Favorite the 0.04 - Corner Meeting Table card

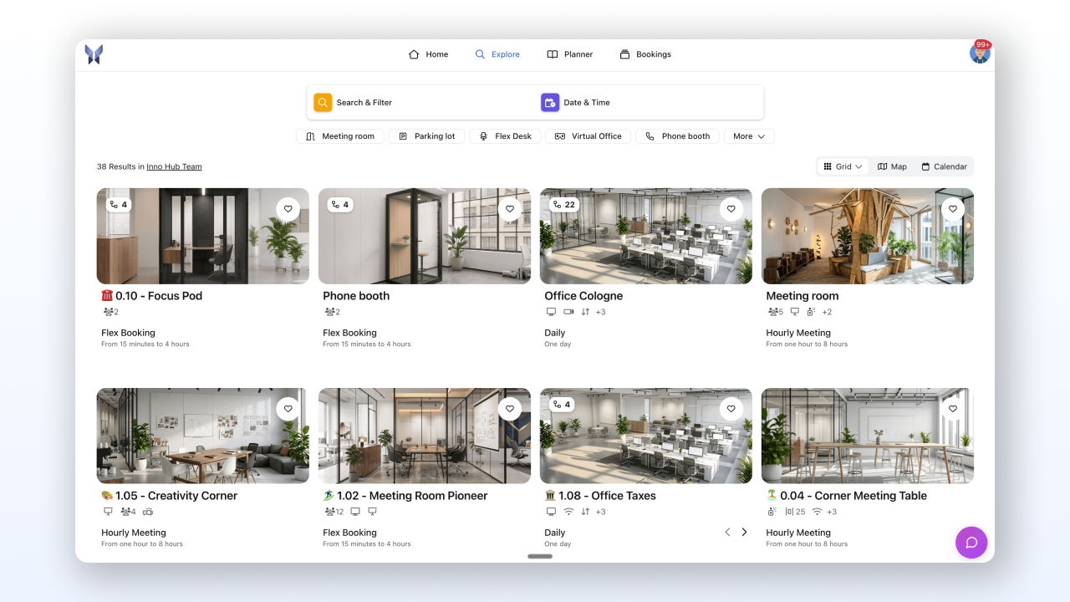coord(952,409)
